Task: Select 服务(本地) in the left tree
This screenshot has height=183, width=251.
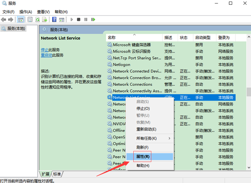Action: (x=16, y=28)
